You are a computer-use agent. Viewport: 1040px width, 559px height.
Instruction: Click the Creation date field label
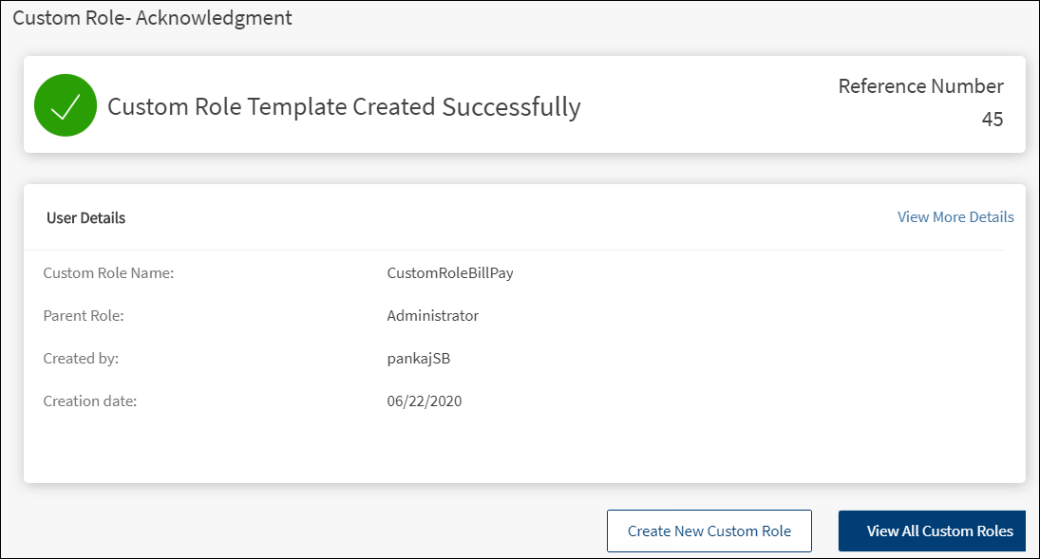pos(90,401)
